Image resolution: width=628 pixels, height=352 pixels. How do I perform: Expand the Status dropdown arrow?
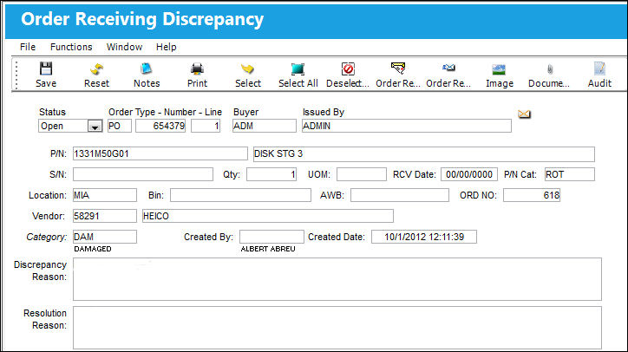(x=95, y=126)
